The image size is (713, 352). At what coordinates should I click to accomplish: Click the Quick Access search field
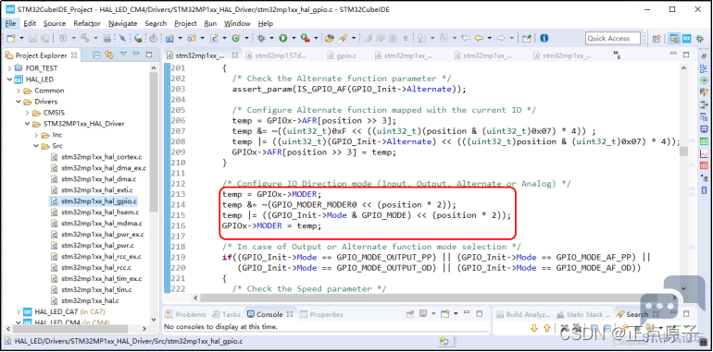(x=612, y=39)
